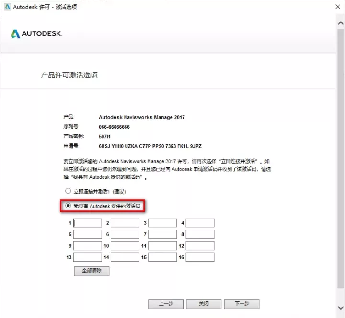Focus activation code field 6
Viewport: 345px width, 318px height.
[125, 234]
